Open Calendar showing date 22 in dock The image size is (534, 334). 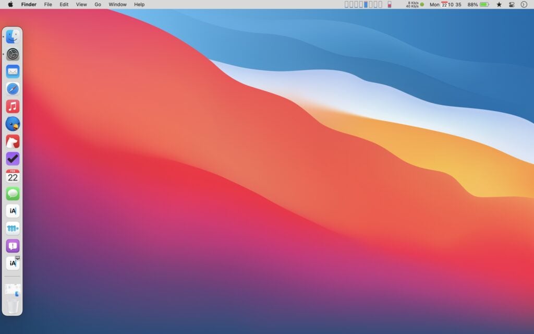13,176
